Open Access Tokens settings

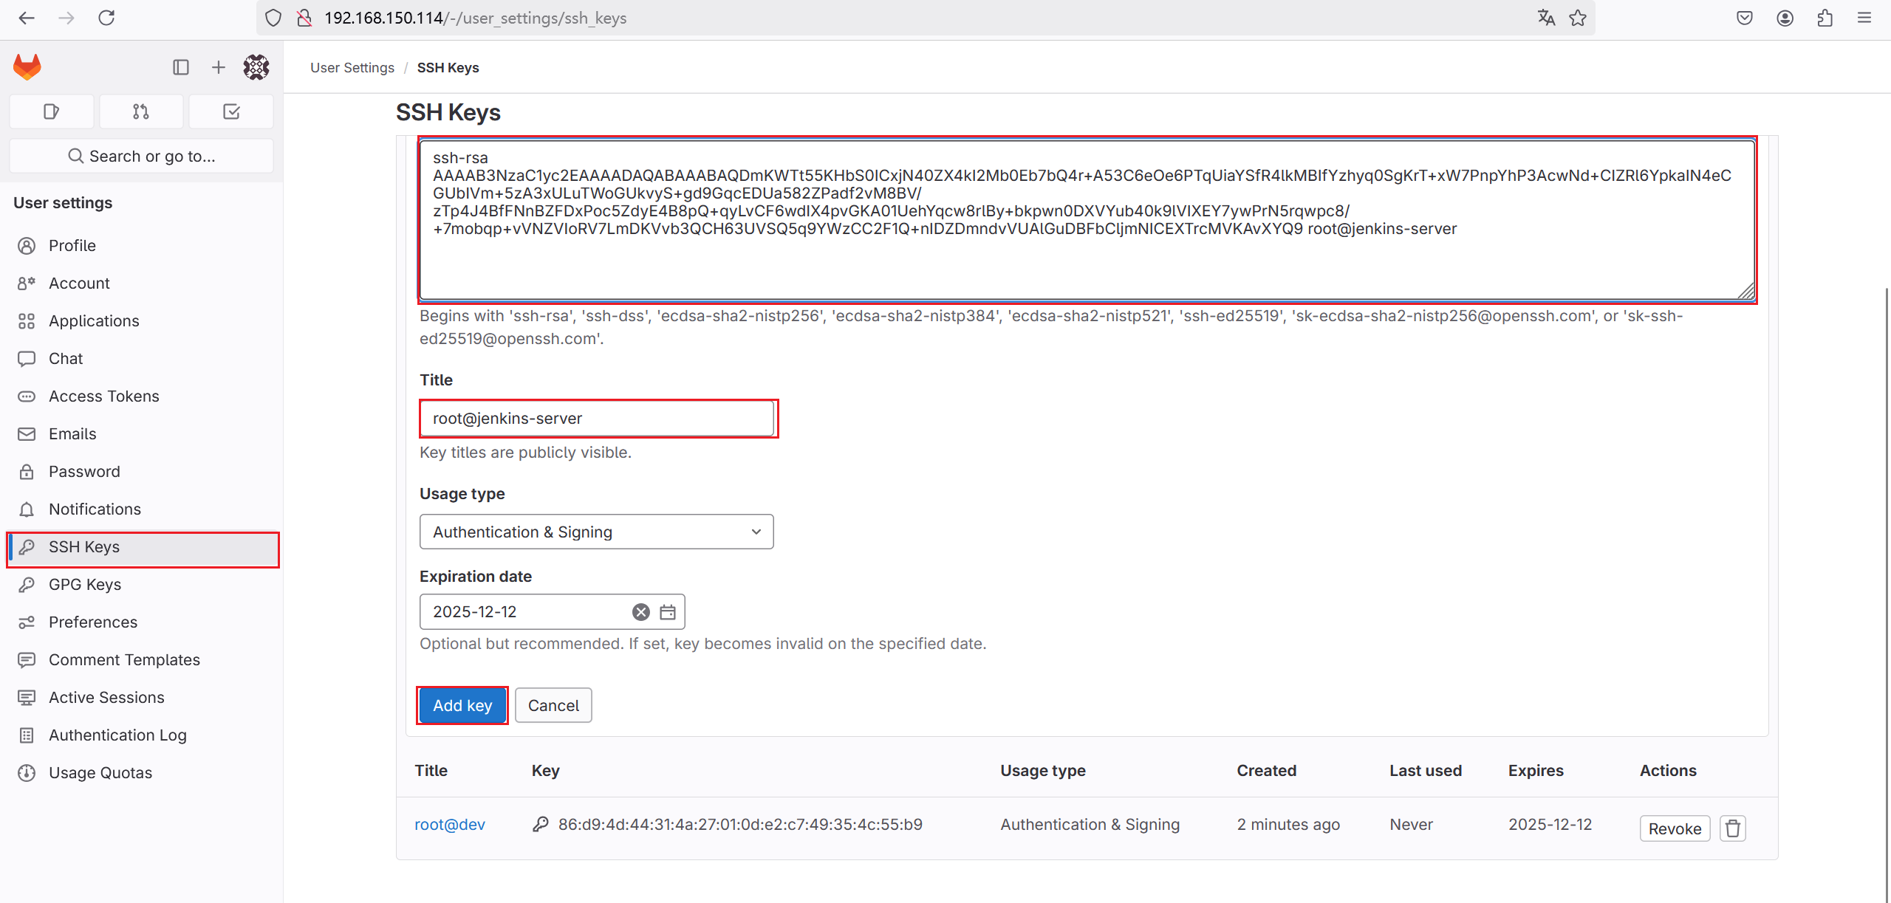pos(142,396)
